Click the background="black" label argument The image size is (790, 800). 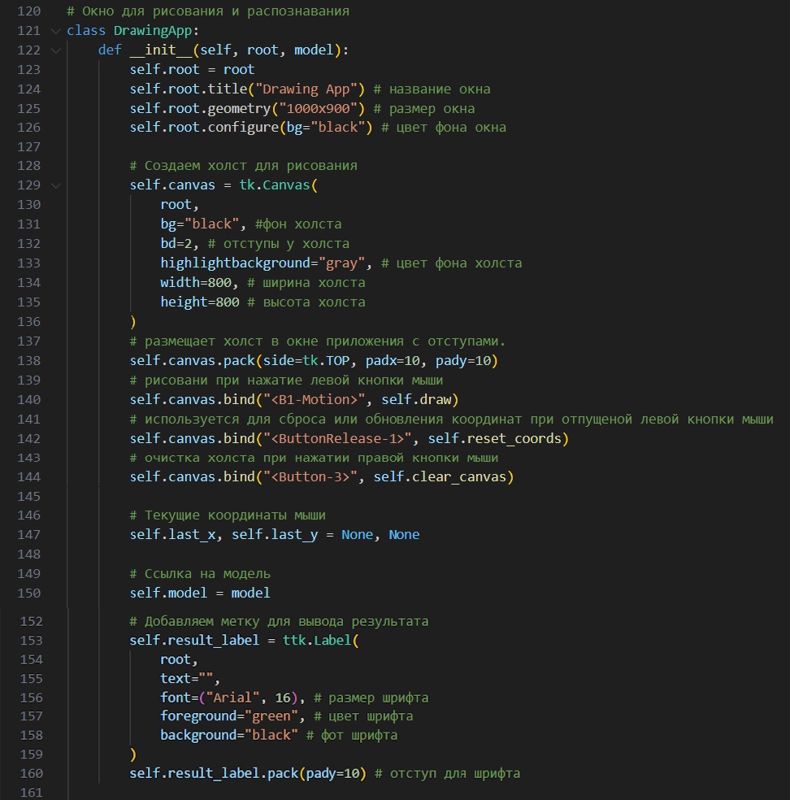pyautogui.click(x=229, y=735)
